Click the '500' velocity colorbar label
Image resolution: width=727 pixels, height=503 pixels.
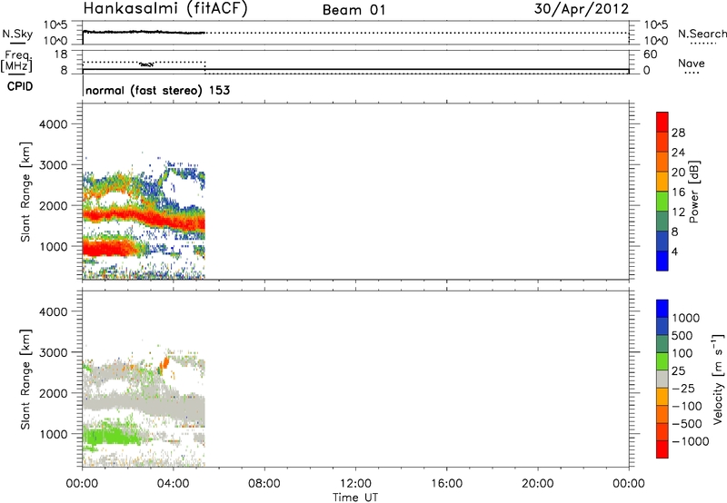click(x=684, y=336)
